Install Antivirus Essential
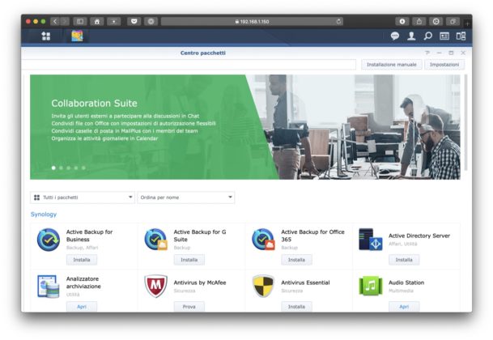 [x=296, y=307]
